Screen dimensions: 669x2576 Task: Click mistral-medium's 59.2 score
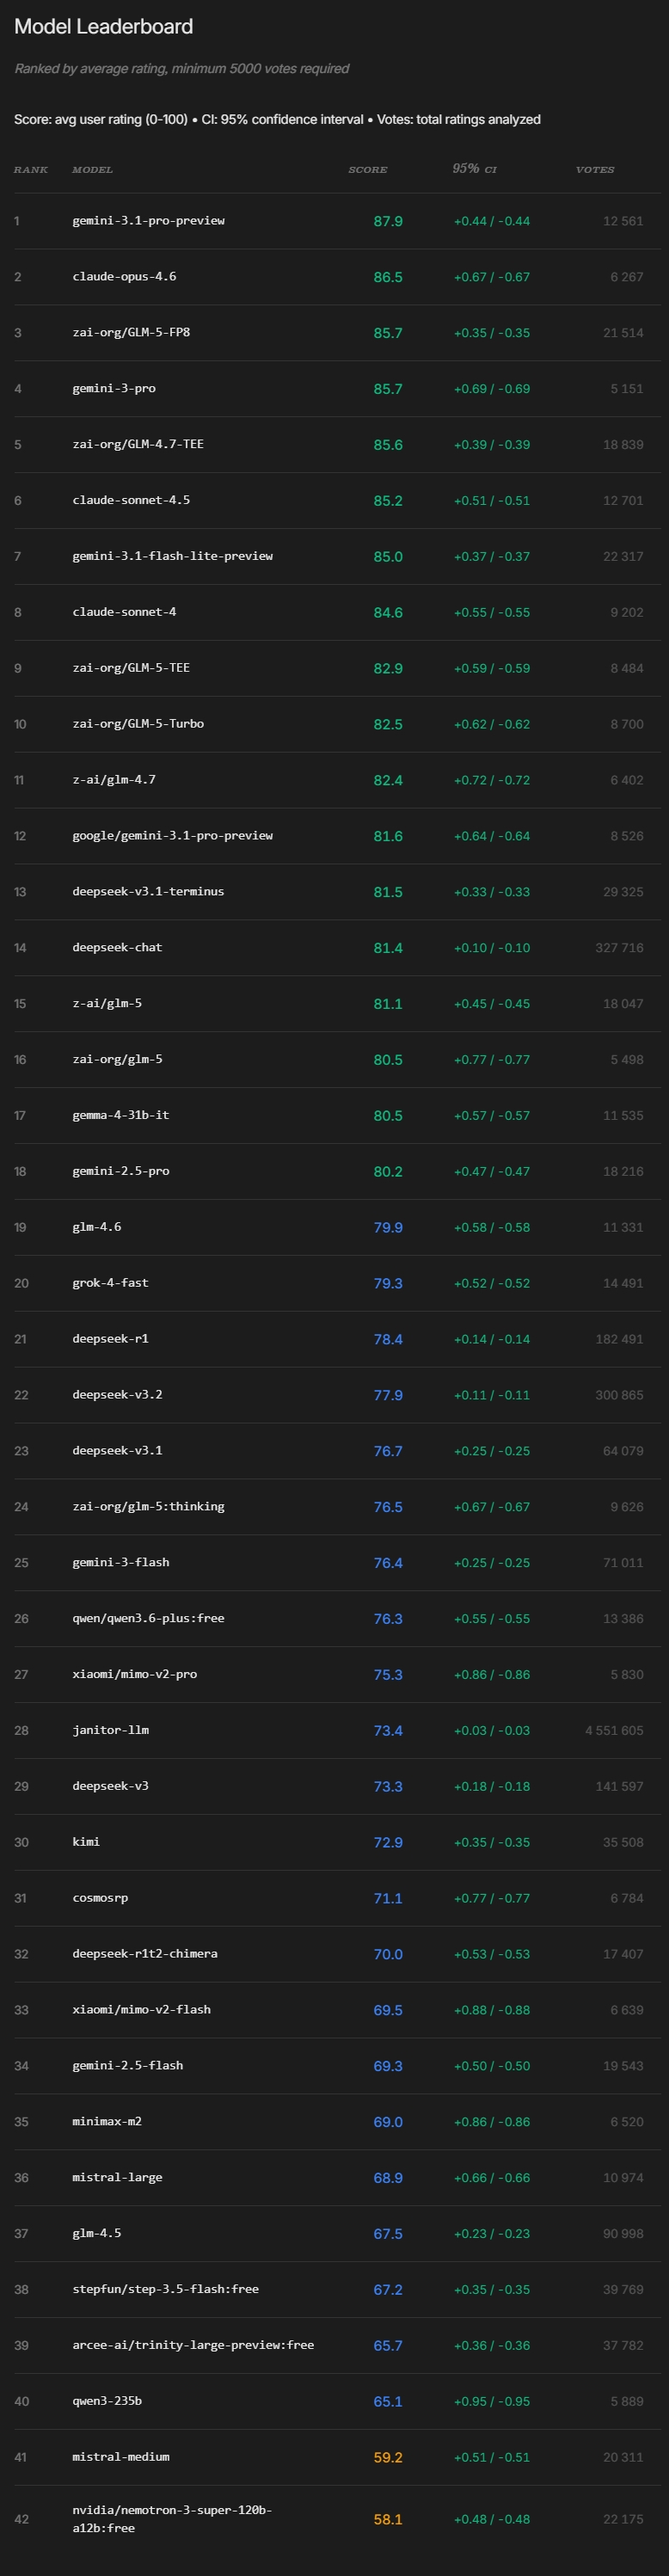pyautogui.click(x=388, y=2457)
